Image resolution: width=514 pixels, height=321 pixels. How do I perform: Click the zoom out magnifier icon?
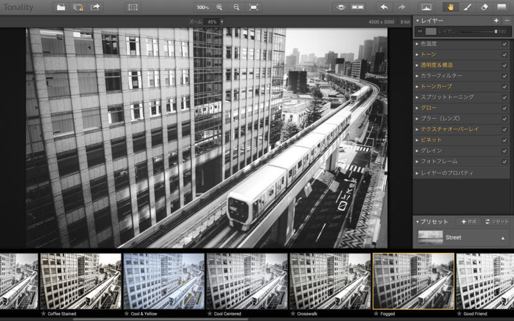236,7
